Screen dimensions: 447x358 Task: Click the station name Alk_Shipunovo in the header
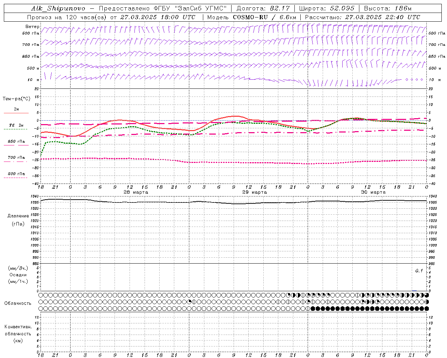click(58, 8)
